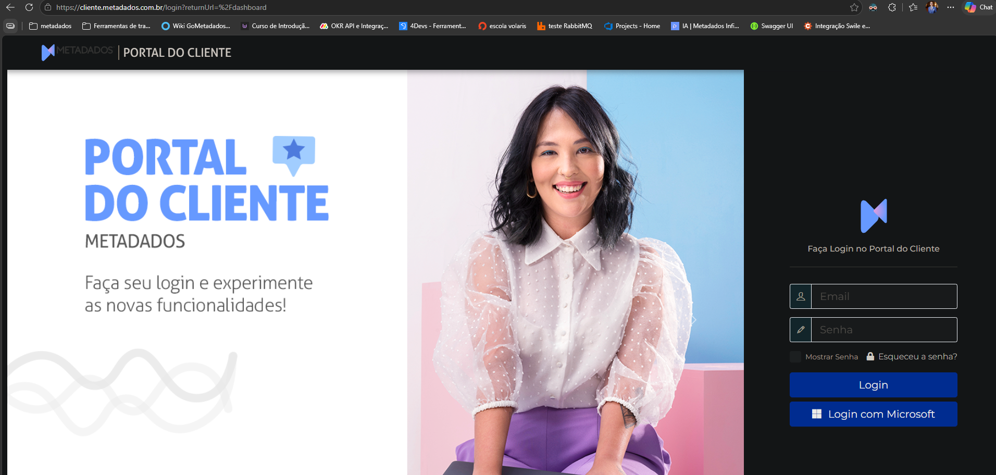Open the favorites list icon
996x475 pixels.
(x=913, y=7)
